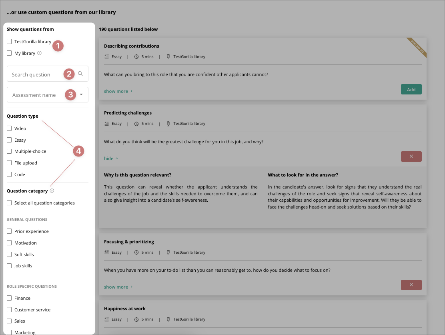Add the Describing contributions question
The image size is (445, 335).
point(411,89)
